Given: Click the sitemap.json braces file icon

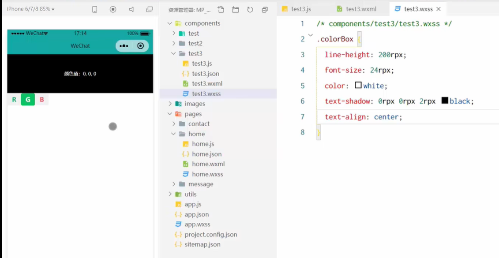Looking at the screenshot, I should coord(179,245).
